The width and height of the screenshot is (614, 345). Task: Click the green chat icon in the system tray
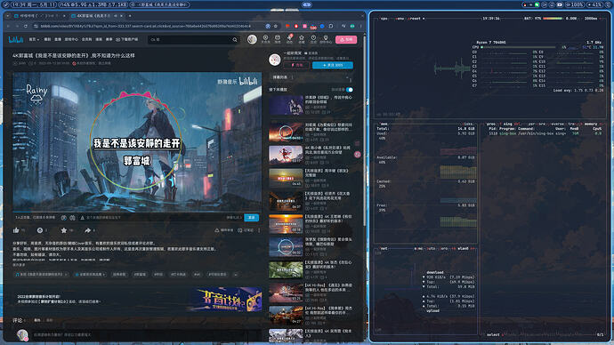tap(537, 4)
